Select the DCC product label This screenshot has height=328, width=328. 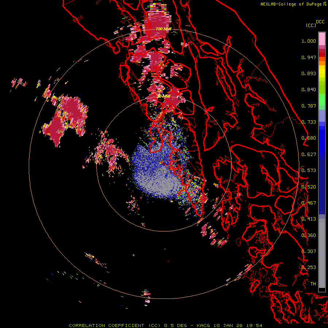(320, 22)
